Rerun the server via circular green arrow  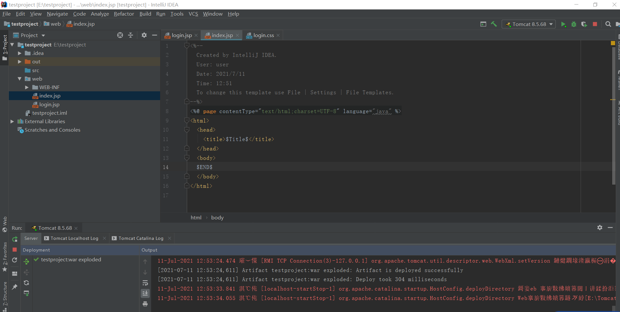[14, 239]
